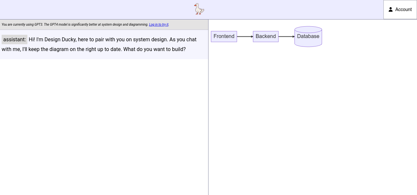This screenshot has height=195, width=417.
Task: Select the Database cylinder node
Action: coord(308,38)
